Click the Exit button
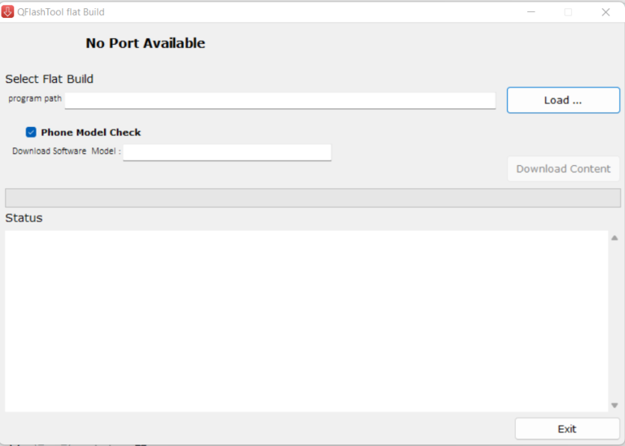 click(566, 429)
